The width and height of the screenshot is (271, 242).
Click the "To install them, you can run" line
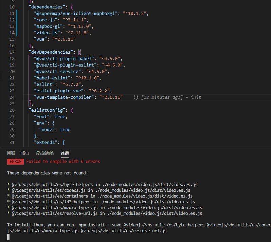pos(139,225)
